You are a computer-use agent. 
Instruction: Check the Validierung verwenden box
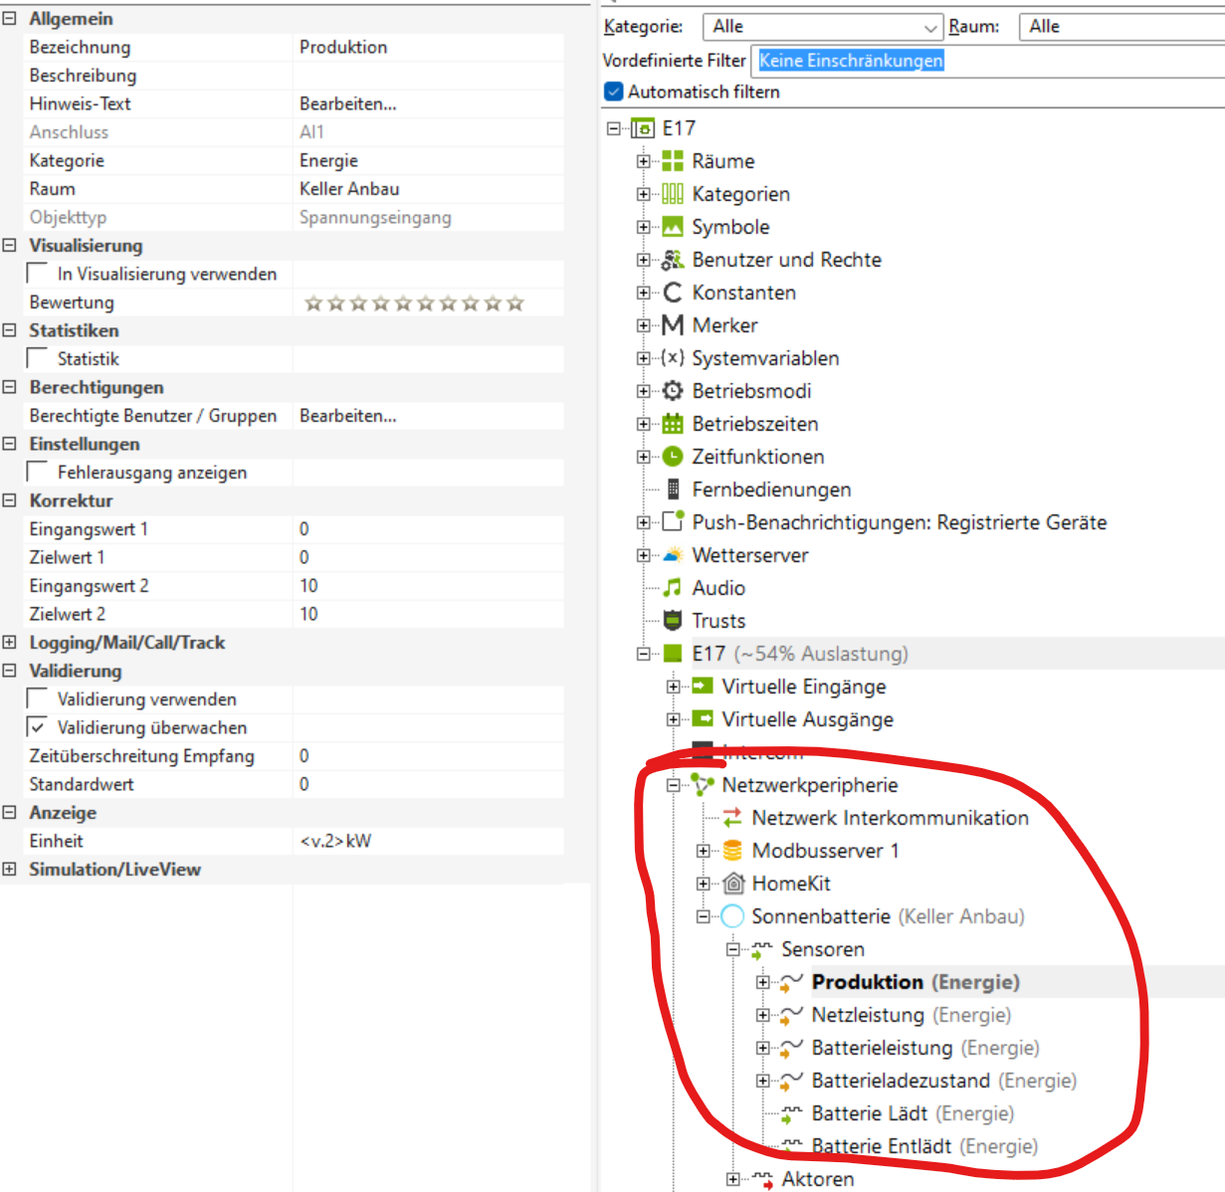(x=38, y=698)
